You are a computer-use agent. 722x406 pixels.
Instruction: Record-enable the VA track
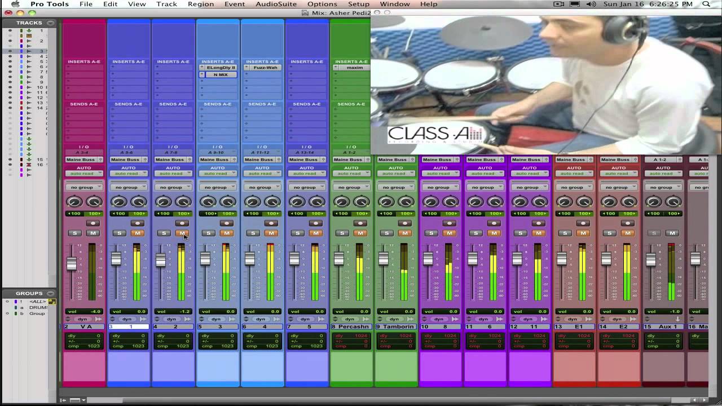tap(93, 223)
